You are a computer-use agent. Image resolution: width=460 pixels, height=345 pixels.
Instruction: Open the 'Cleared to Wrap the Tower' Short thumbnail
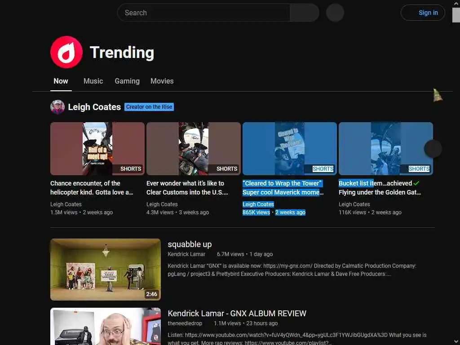click(290, 149)
